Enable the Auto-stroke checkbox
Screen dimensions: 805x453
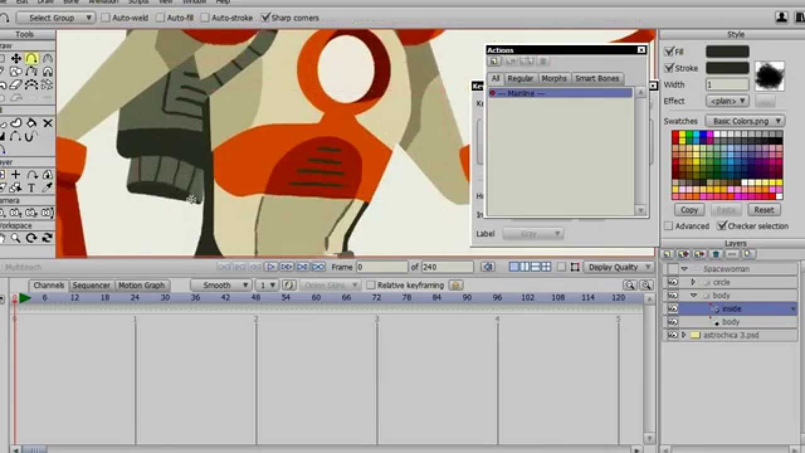pos(205,18)
